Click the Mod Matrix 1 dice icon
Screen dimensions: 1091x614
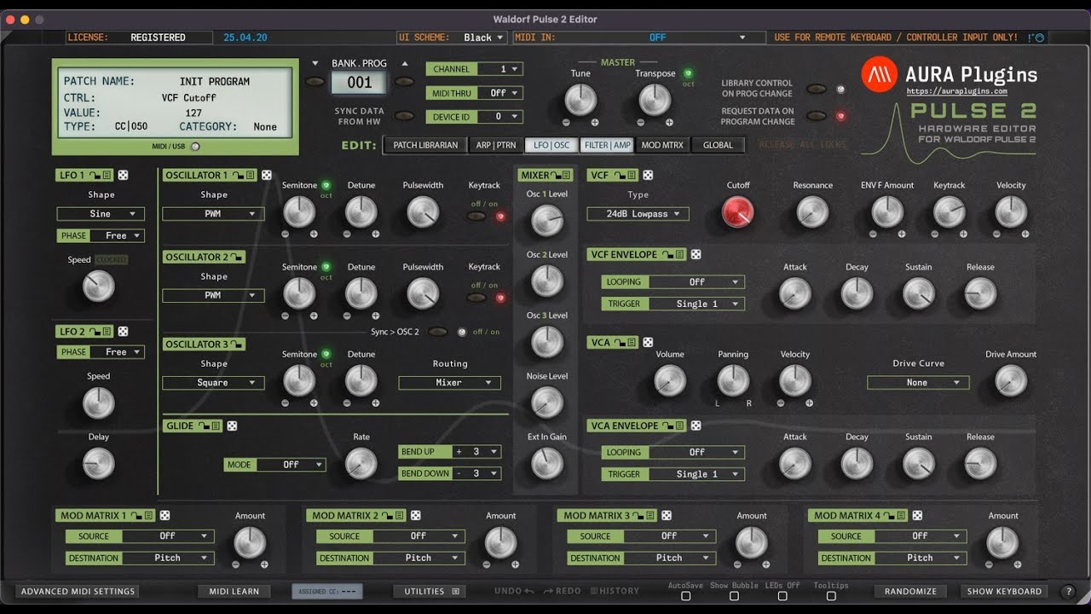click(165, 515)
